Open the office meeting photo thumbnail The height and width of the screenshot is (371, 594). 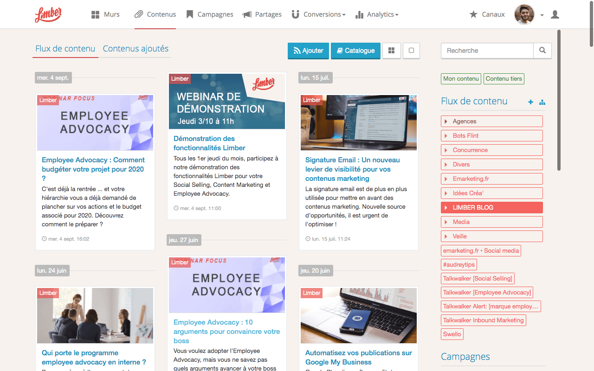(95, 315)
